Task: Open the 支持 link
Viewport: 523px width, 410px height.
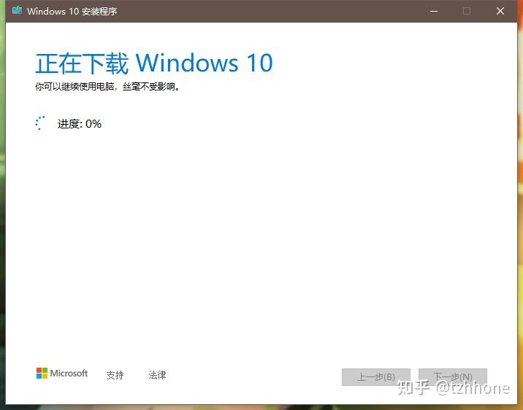Action: (x=115, y=375)
